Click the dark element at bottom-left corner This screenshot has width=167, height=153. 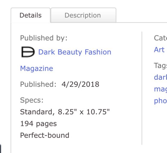[1, 149]
